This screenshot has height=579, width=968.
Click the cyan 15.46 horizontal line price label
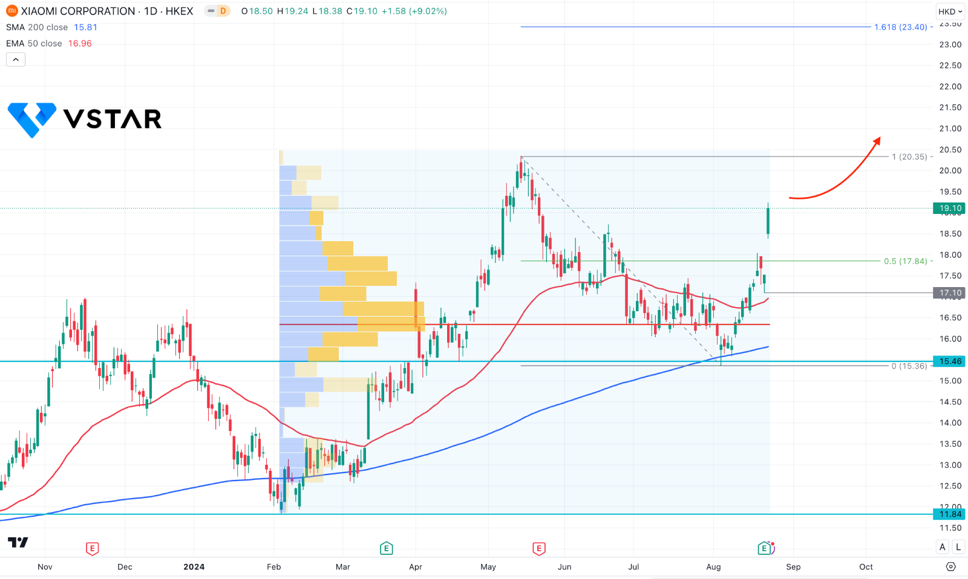(x=949, y=361)
